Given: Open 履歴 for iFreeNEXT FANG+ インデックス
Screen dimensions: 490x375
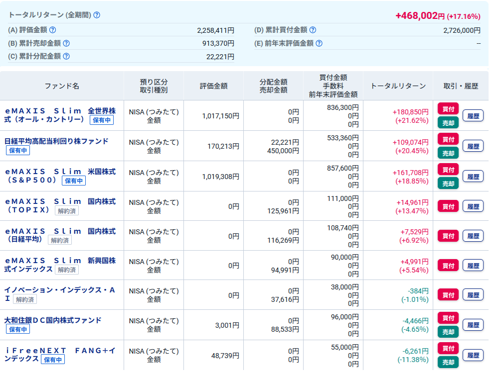Looking at the screenshot, I should coord(473,356).
